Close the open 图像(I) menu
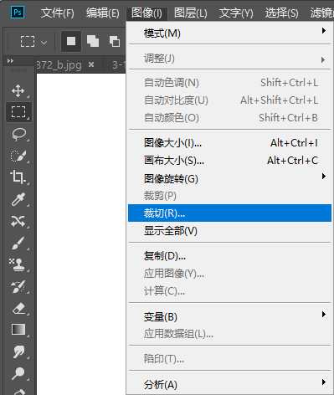 (146, 13)
